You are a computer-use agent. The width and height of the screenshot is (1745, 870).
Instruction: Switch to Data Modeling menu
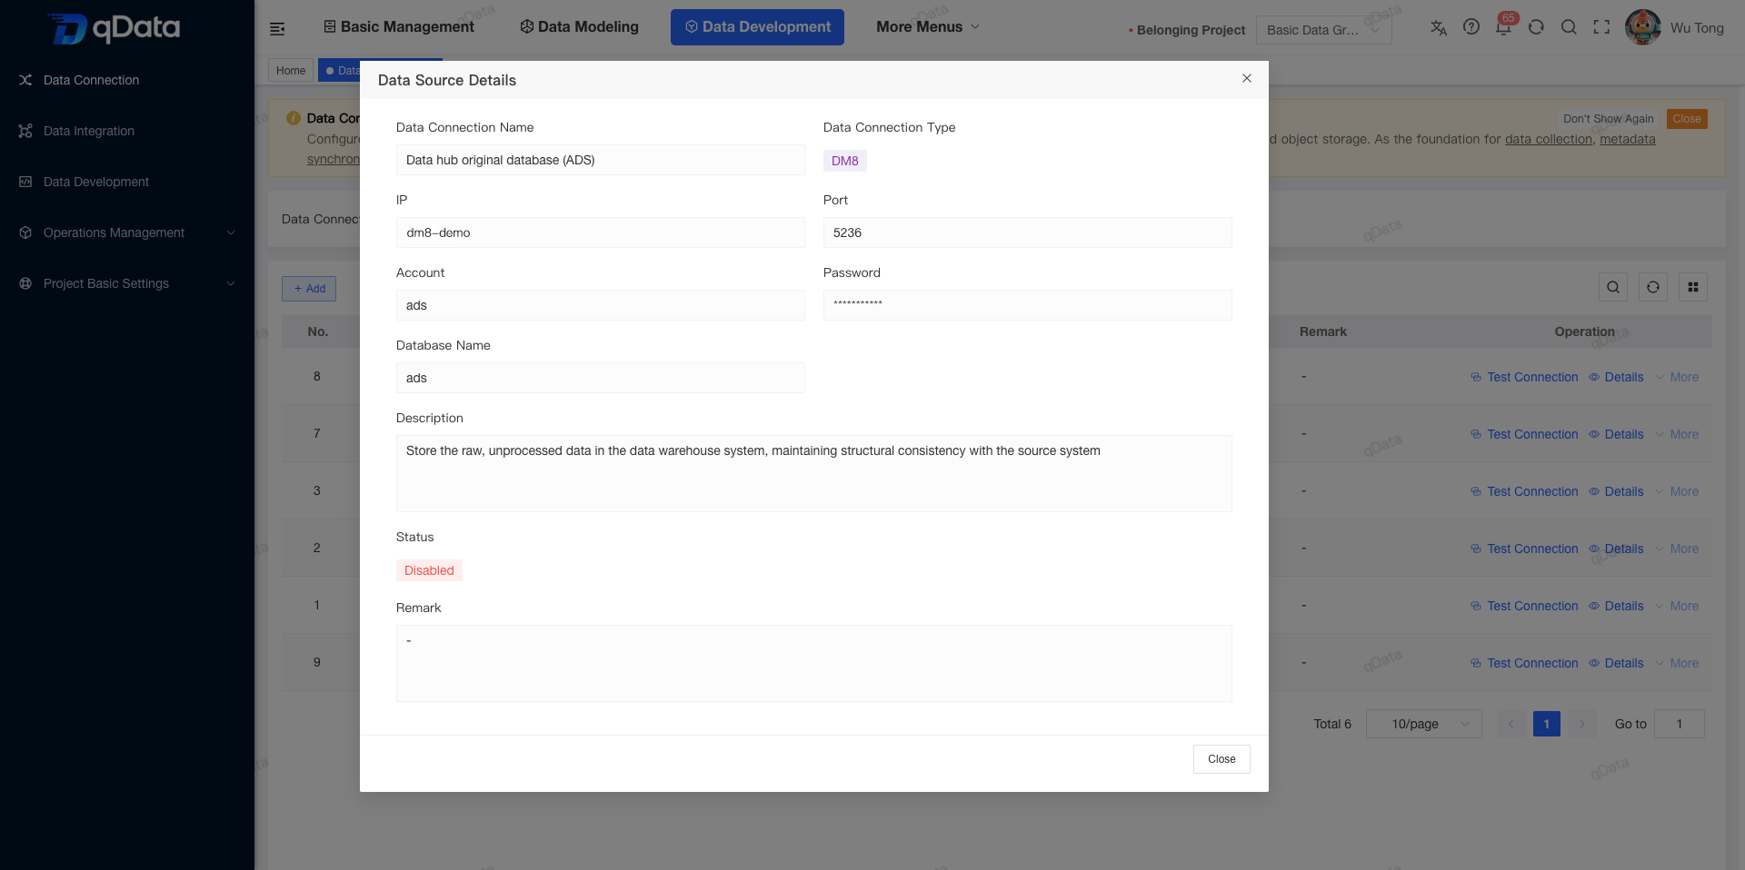(x=579, y=27)
